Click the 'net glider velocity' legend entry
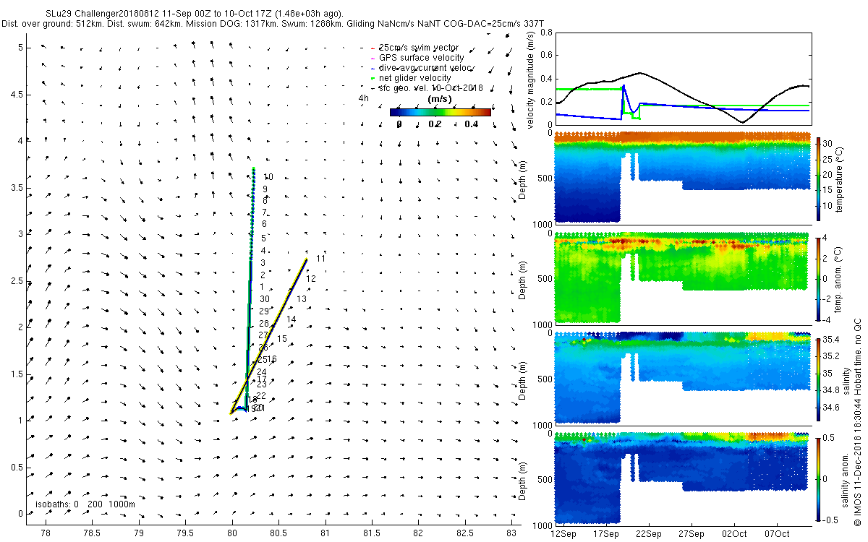This screenshot has height=542, width=868. (415, 77)
